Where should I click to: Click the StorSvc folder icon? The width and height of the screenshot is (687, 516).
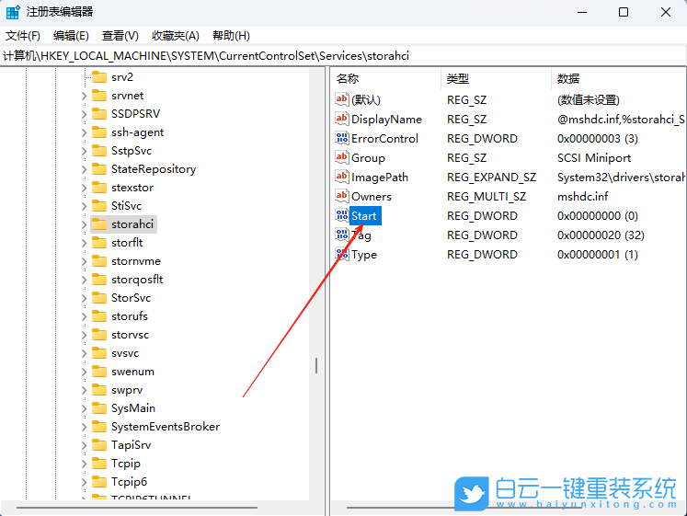click(x=99, y=298)
